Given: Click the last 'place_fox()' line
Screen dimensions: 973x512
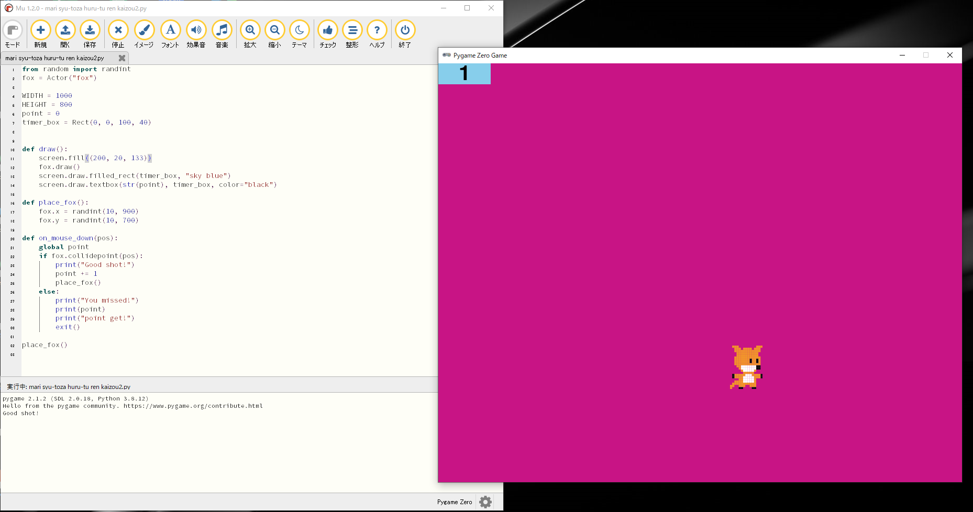Looking at the screenshot, I should [45, 345].
